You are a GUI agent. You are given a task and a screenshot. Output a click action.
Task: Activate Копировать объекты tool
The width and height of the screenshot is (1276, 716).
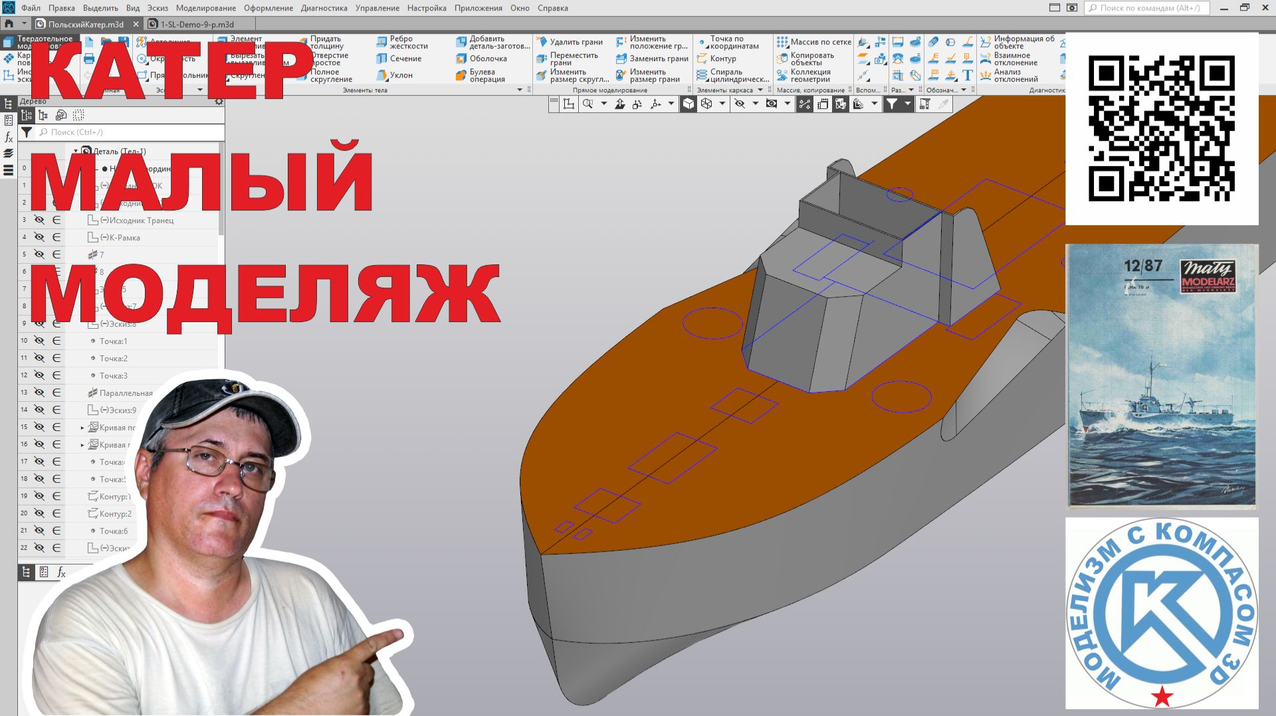click(x=805, y=58)
